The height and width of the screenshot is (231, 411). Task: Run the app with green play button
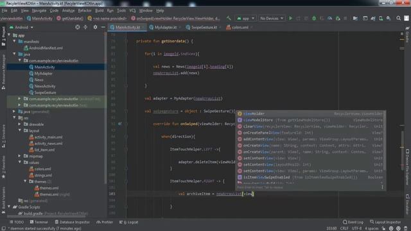point(290,19)
